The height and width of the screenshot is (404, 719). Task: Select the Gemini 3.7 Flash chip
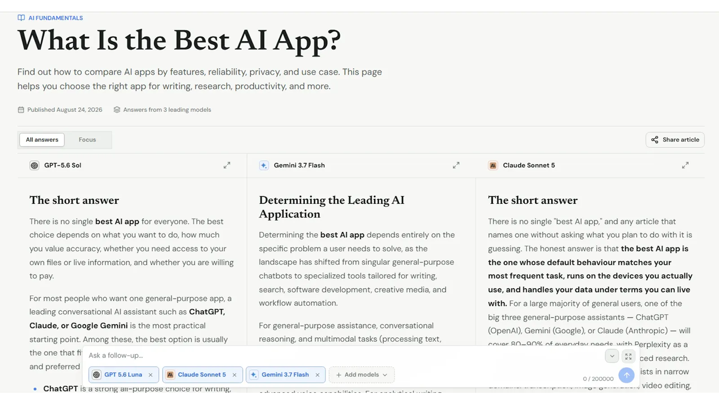tap(285, 375)
